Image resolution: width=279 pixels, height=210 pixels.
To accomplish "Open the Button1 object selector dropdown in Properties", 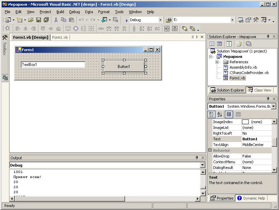I will [274, 106].
